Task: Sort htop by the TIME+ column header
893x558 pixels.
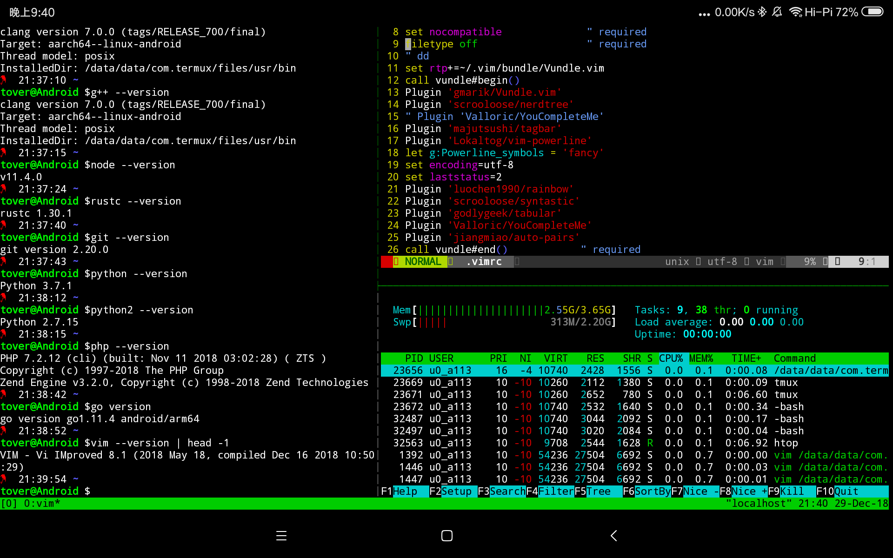Action: pos(746,358)
